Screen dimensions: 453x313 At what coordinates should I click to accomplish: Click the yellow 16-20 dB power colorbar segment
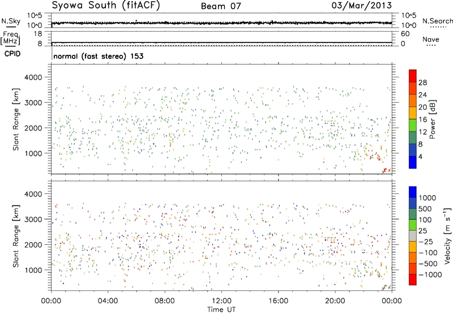413,112
